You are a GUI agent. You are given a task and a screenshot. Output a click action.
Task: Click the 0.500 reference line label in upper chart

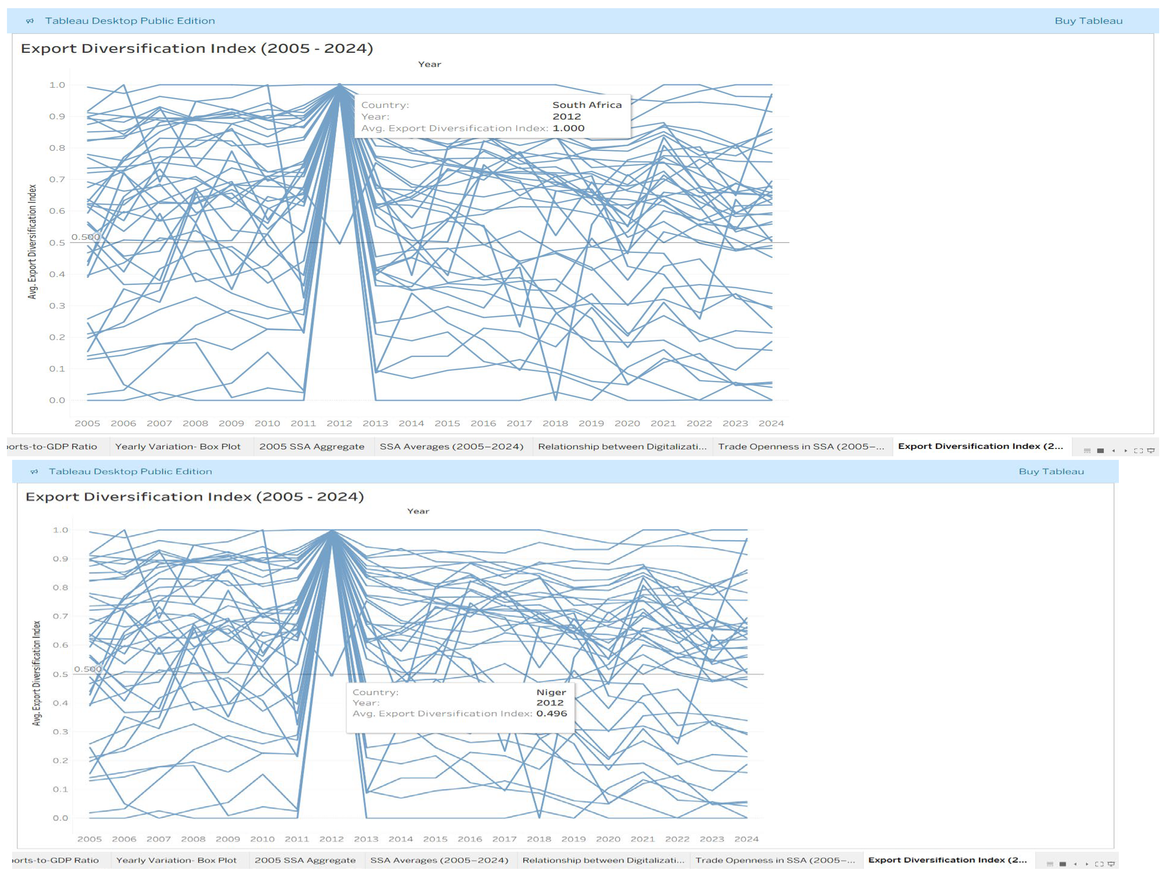click(x=85, y=237)
